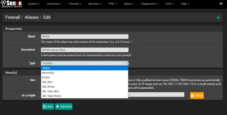Select URL Table (IPs) option
Screen dimensions: 227x115
pos(85,91)
